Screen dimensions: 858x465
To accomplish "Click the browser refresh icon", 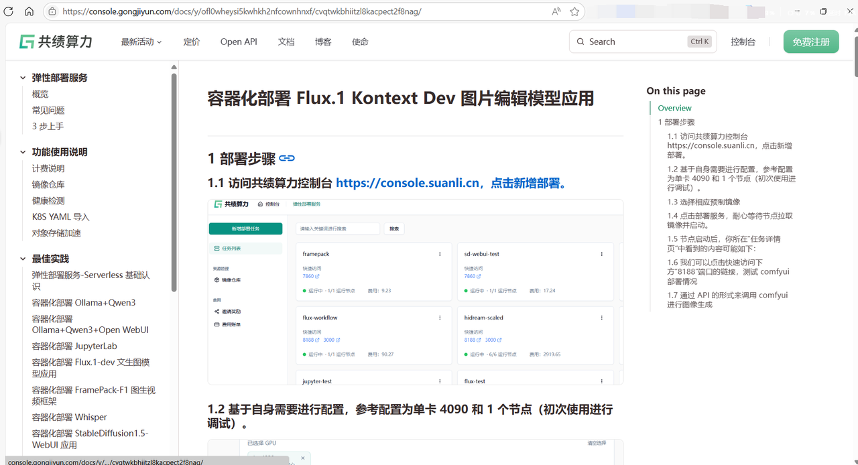I will [9, 11].
